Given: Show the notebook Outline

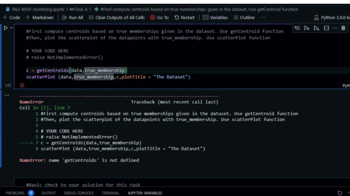Looking at the screenshot, I should [x=244, y=17].
